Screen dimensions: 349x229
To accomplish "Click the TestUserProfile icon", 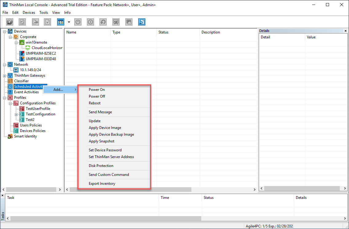I will (22, 109).
